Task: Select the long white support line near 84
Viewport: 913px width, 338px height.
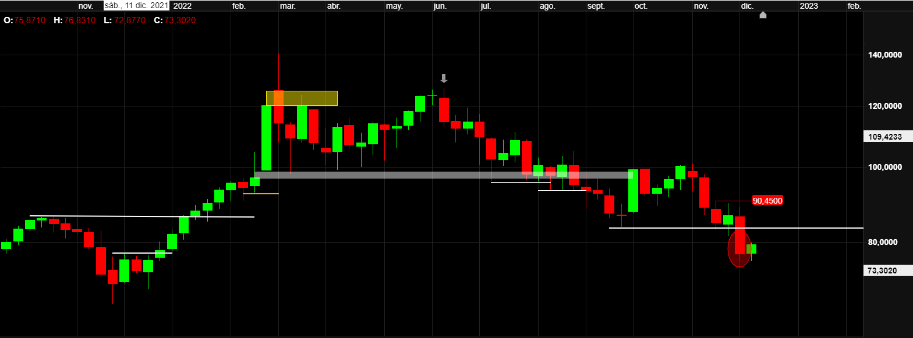Action: [736, 228]
